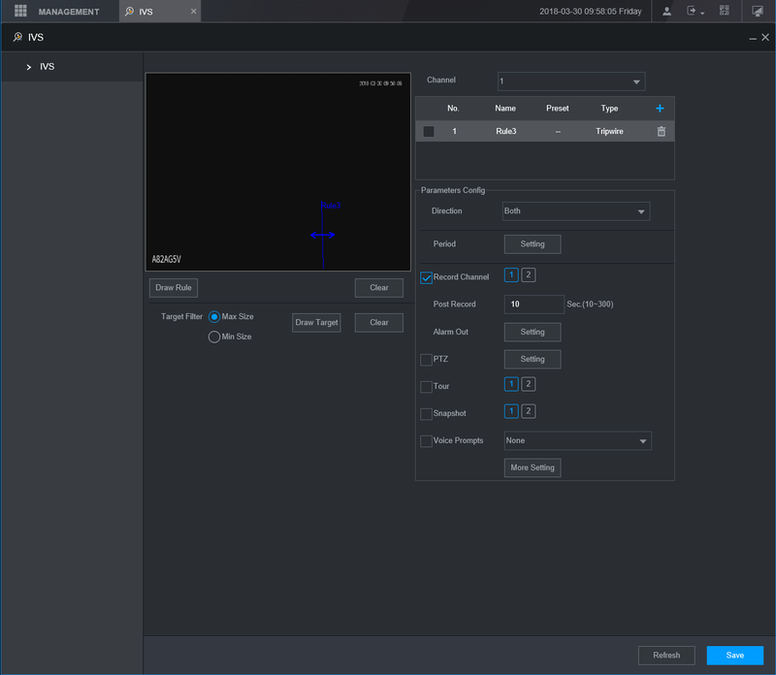
Task: Delete Rule3 using the trash icon
Action: click(x=661, y=131)
